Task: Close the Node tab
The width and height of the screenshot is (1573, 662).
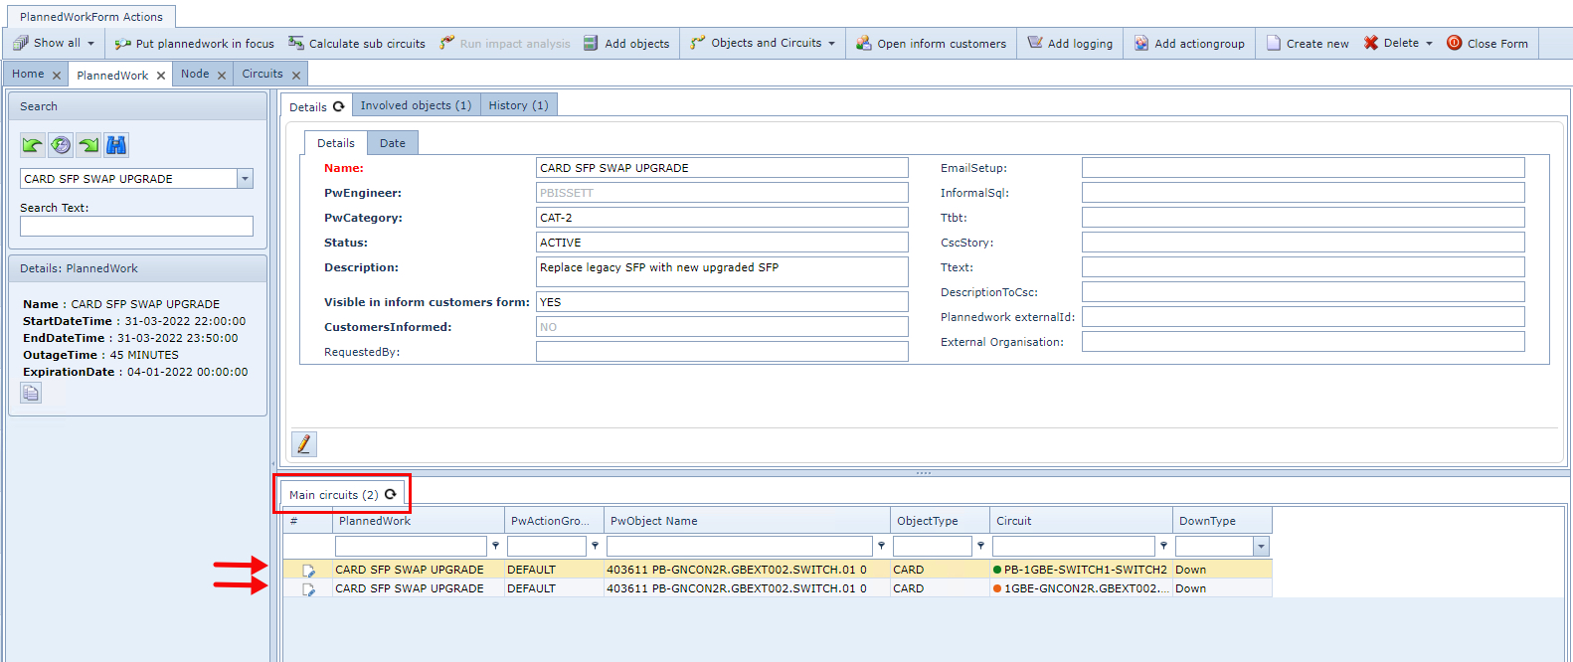Action: 222,75
